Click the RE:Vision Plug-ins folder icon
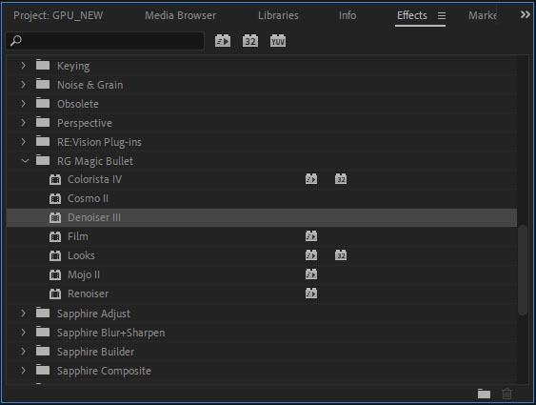Image resolution: width=536 pixels, height=405 pixels. (43, 141)
